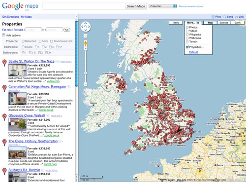Image resolution: width=246 pixels, height=182 pixels.
Task: Click the Send envelope icon
Action: pyautogui.click(x=224, y=17)
